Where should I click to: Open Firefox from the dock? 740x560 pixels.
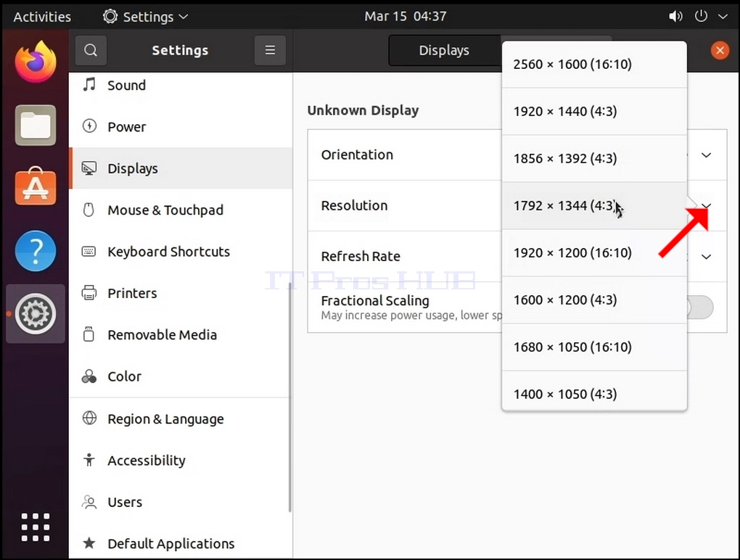tap(36, 62)
